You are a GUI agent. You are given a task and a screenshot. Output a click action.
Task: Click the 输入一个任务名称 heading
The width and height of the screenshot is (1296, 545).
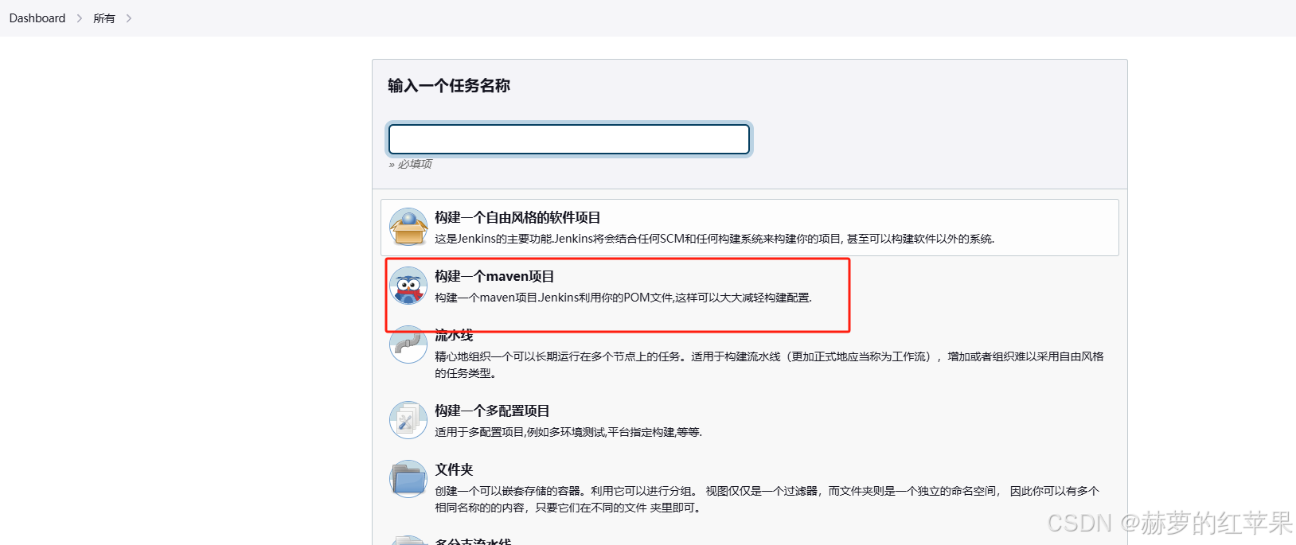(449, 86)
